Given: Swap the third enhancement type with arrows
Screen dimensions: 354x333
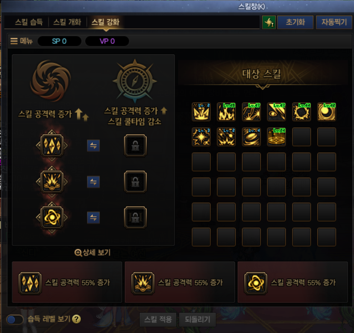Looking at the screenshot, I should (x=94, y=218).
